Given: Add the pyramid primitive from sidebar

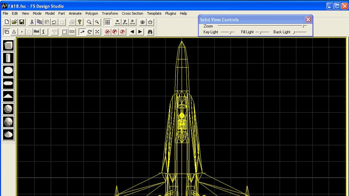Looking at the screenshot, I should pos(8,96).
